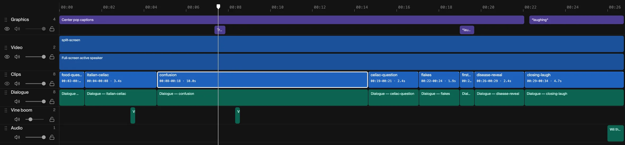Adjust the Vine boom volume slider
The image size is (625, 145).
click(35, 119)
